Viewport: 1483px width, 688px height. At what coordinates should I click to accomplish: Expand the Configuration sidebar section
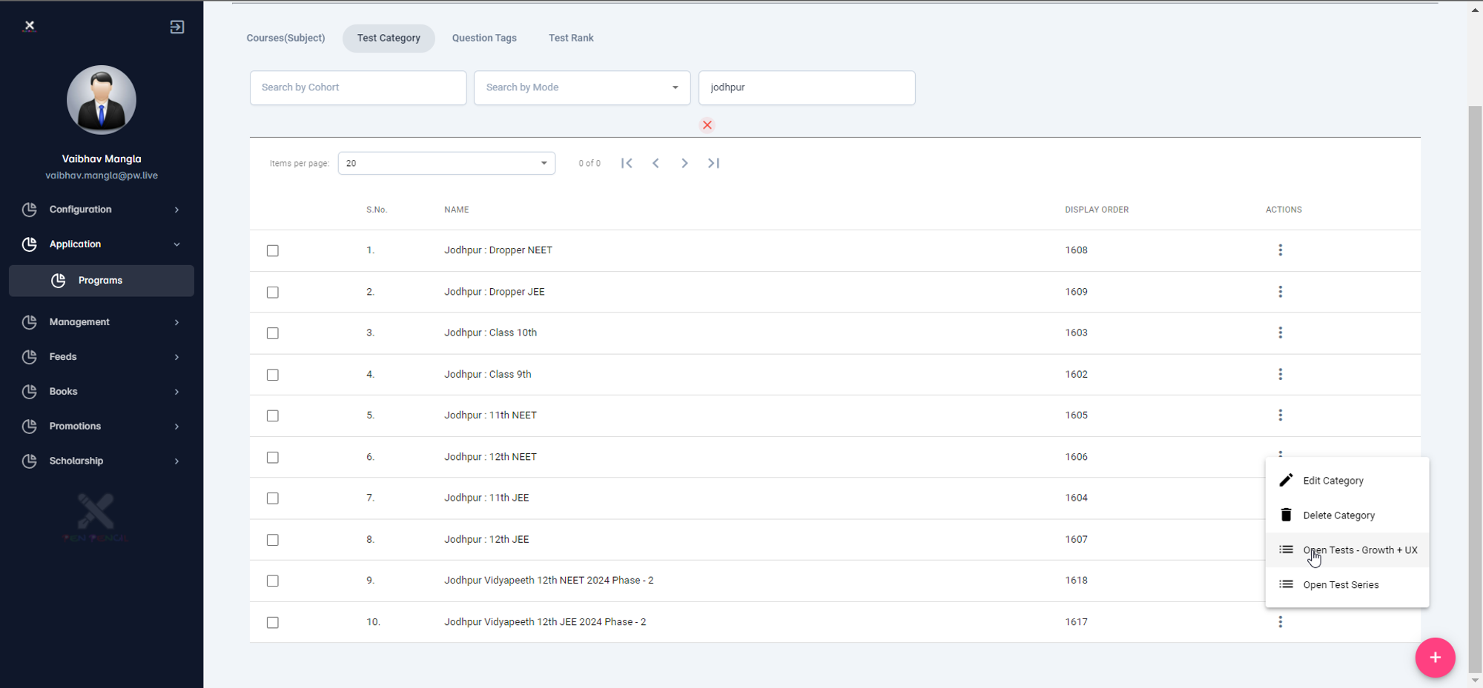101,210
